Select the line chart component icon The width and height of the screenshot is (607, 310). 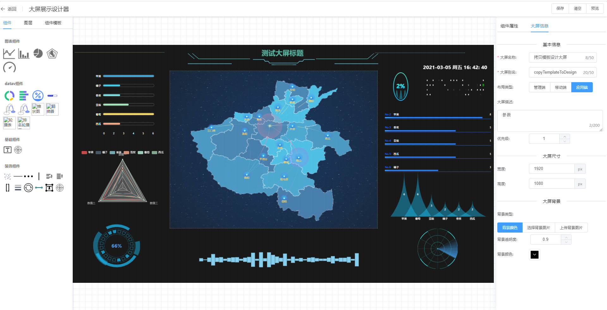pos(9,54)
